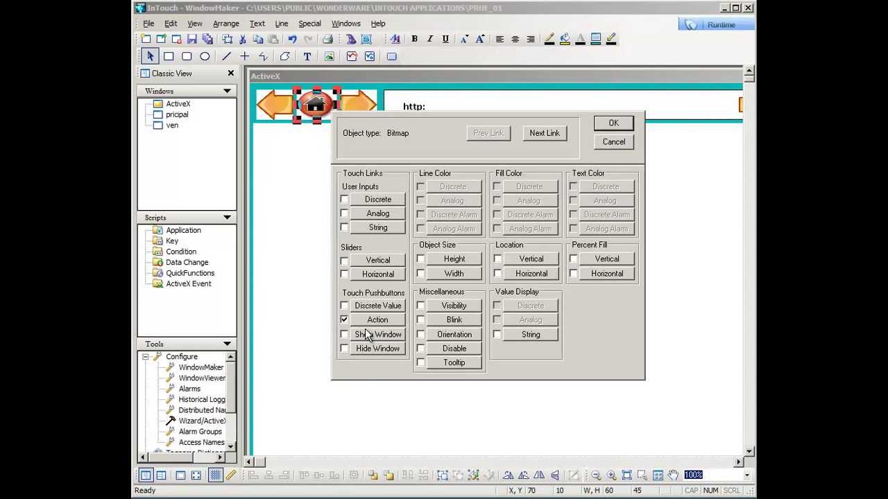888x499 pixels.
Task: Select the Real-time Trend tool
Action: 352,56
